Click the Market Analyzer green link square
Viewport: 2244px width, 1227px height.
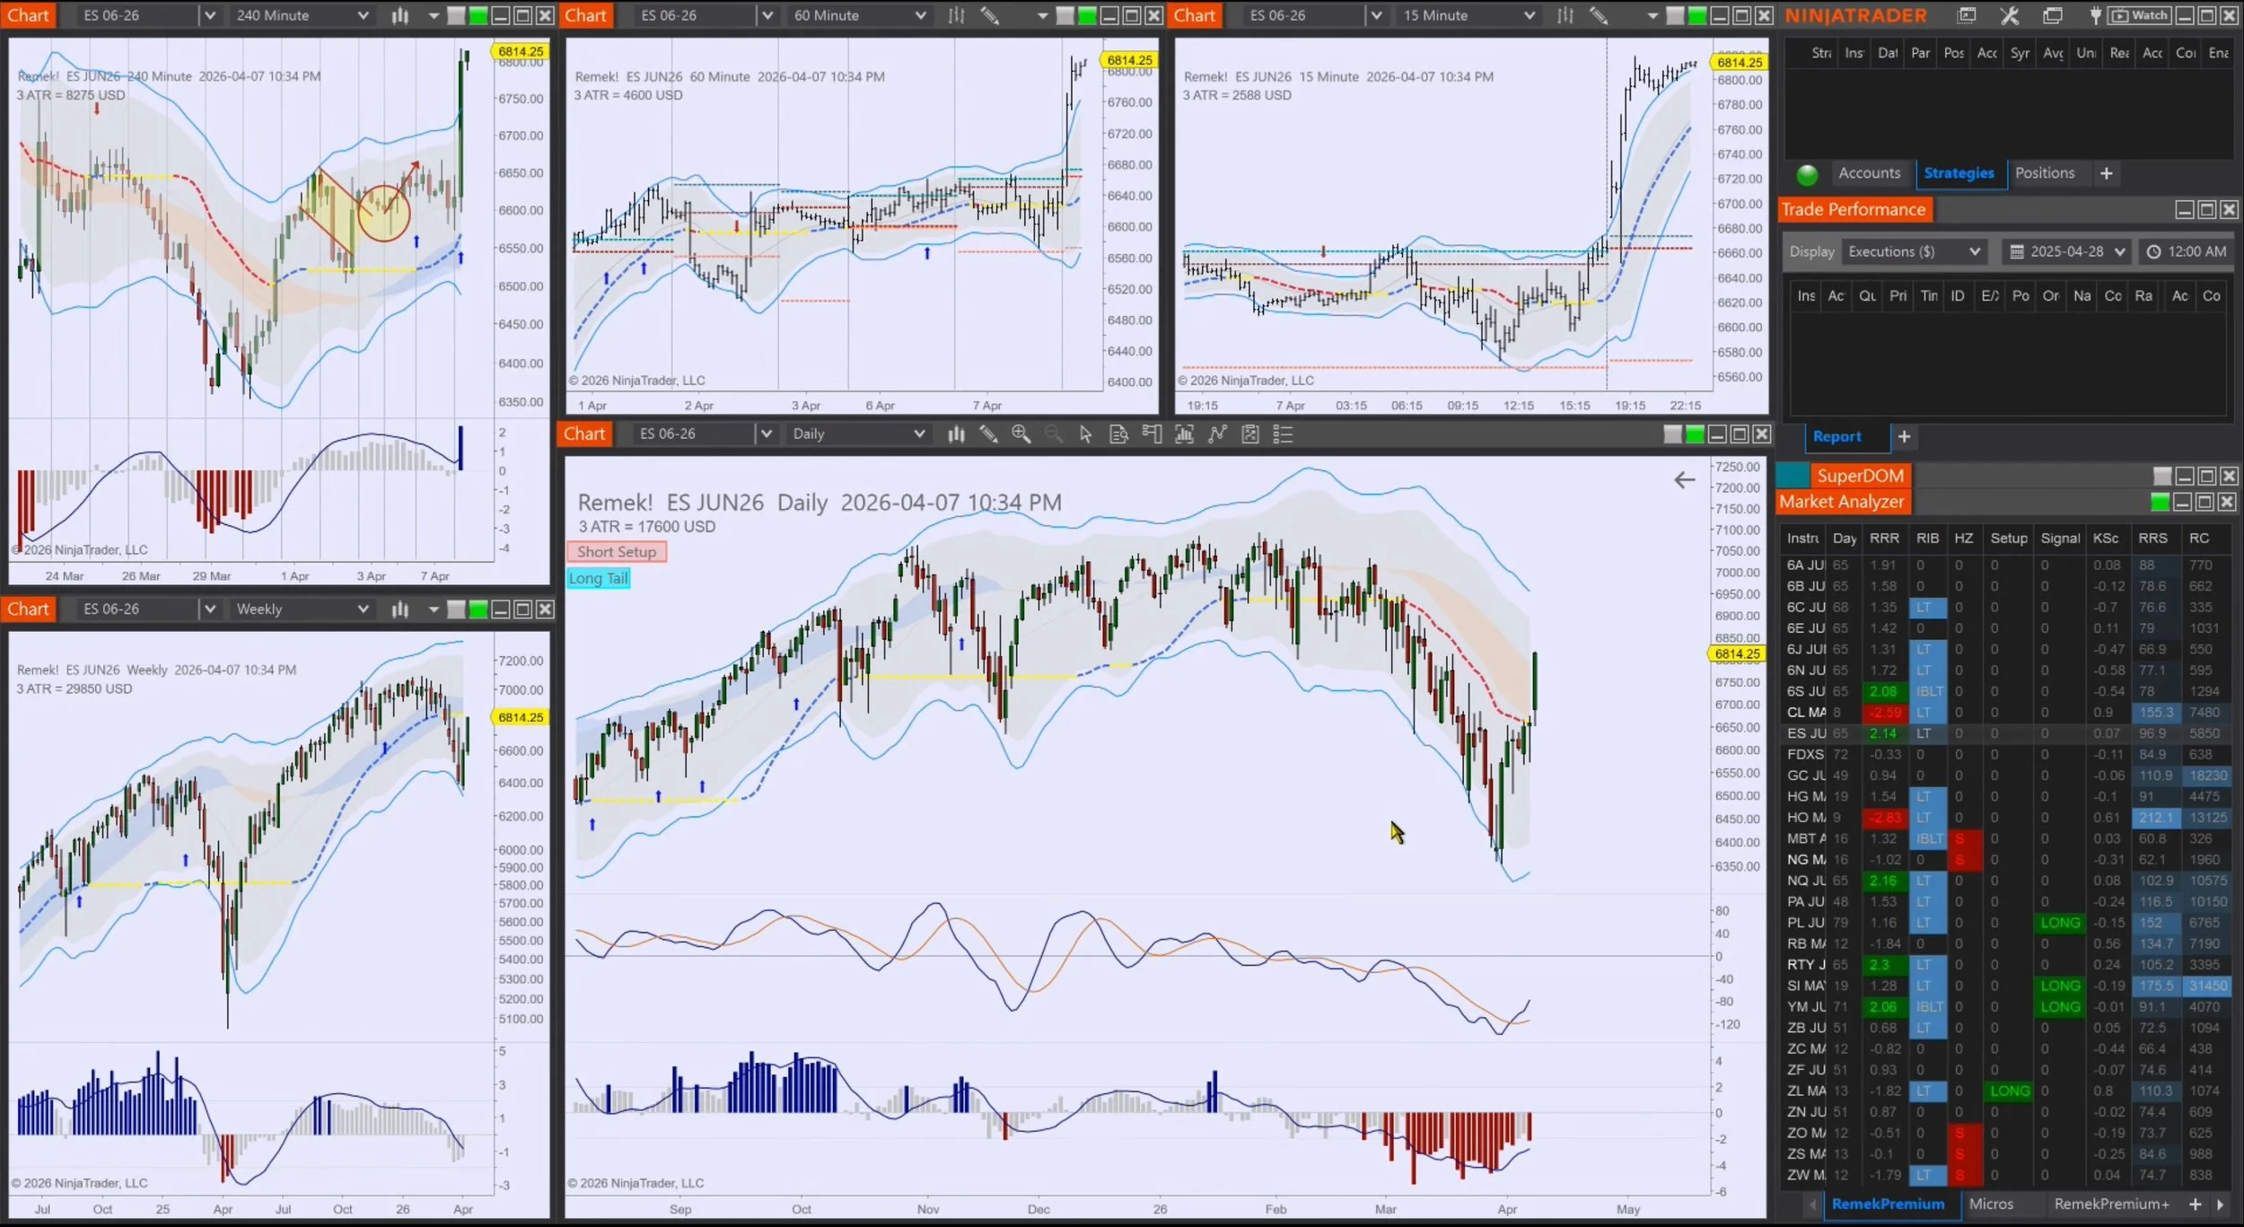(x=2160, y=502)
